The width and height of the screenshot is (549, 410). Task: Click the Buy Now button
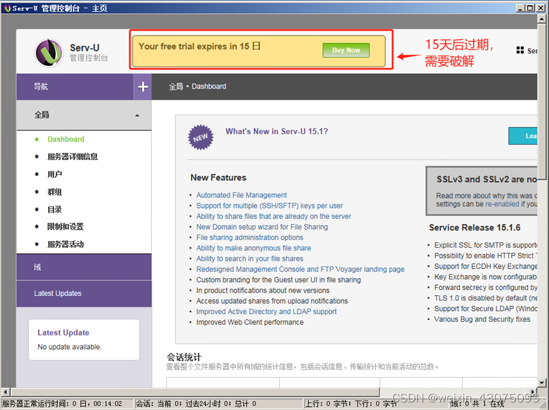pos(346,50)
